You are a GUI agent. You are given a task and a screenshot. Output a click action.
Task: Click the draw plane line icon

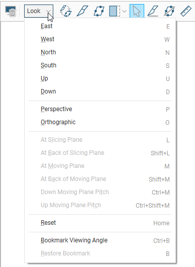point(153,11)
